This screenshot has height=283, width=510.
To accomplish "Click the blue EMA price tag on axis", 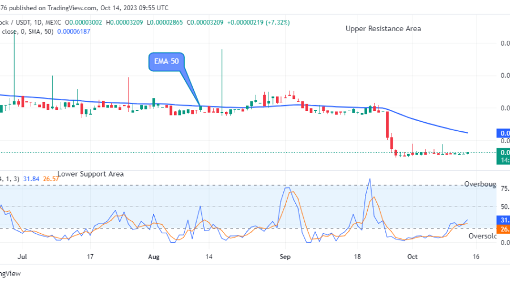I will 503,133.
